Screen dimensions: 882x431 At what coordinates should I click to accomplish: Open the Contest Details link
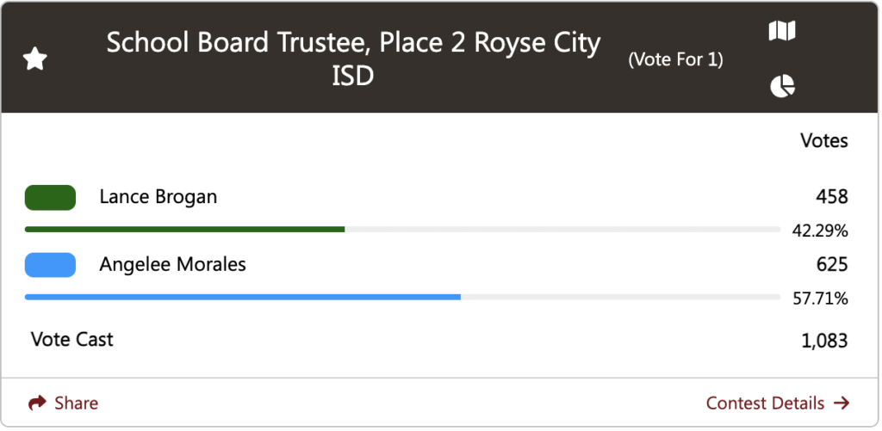pyautogui.click(x=778, y=403)
